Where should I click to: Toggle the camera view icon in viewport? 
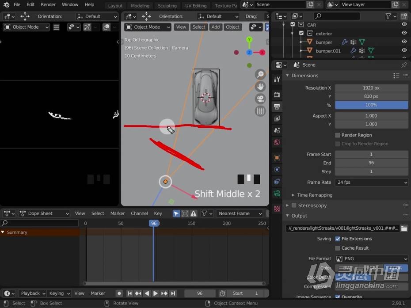[260, 99]
